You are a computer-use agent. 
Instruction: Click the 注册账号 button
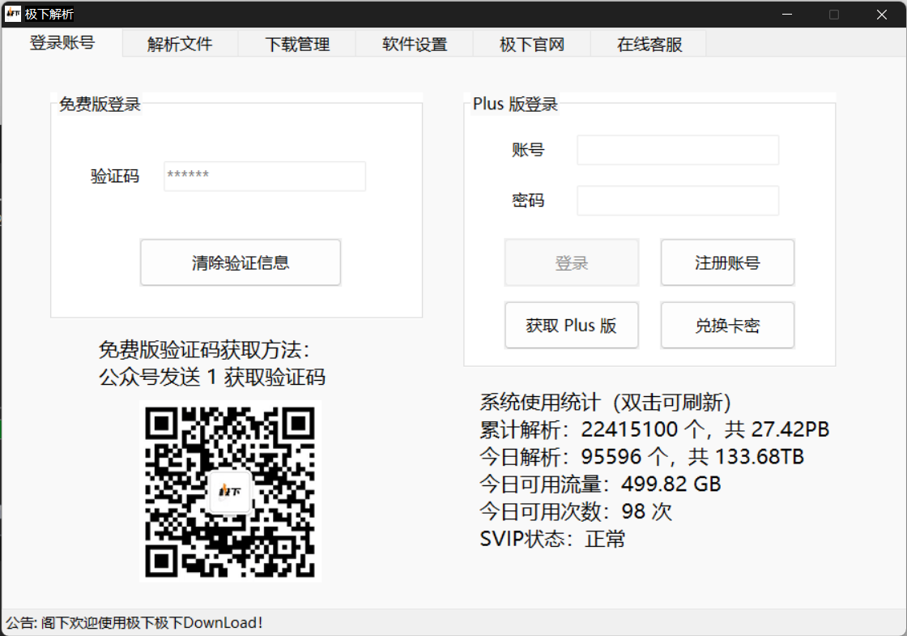pyautogui.click(x=728, y=263)
